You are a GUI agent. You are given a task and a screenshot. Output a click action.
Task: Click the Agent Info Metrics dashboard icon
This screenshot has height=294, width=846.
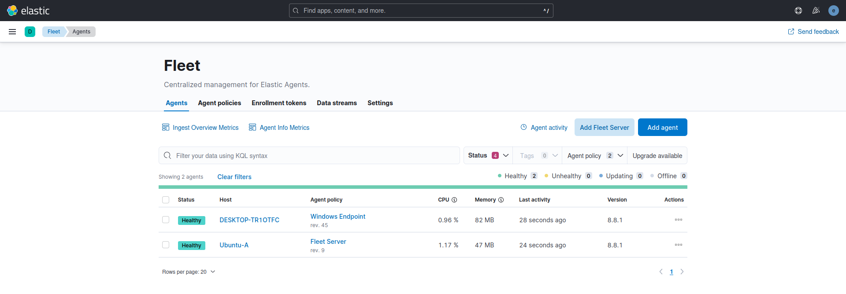pos(252,127)
